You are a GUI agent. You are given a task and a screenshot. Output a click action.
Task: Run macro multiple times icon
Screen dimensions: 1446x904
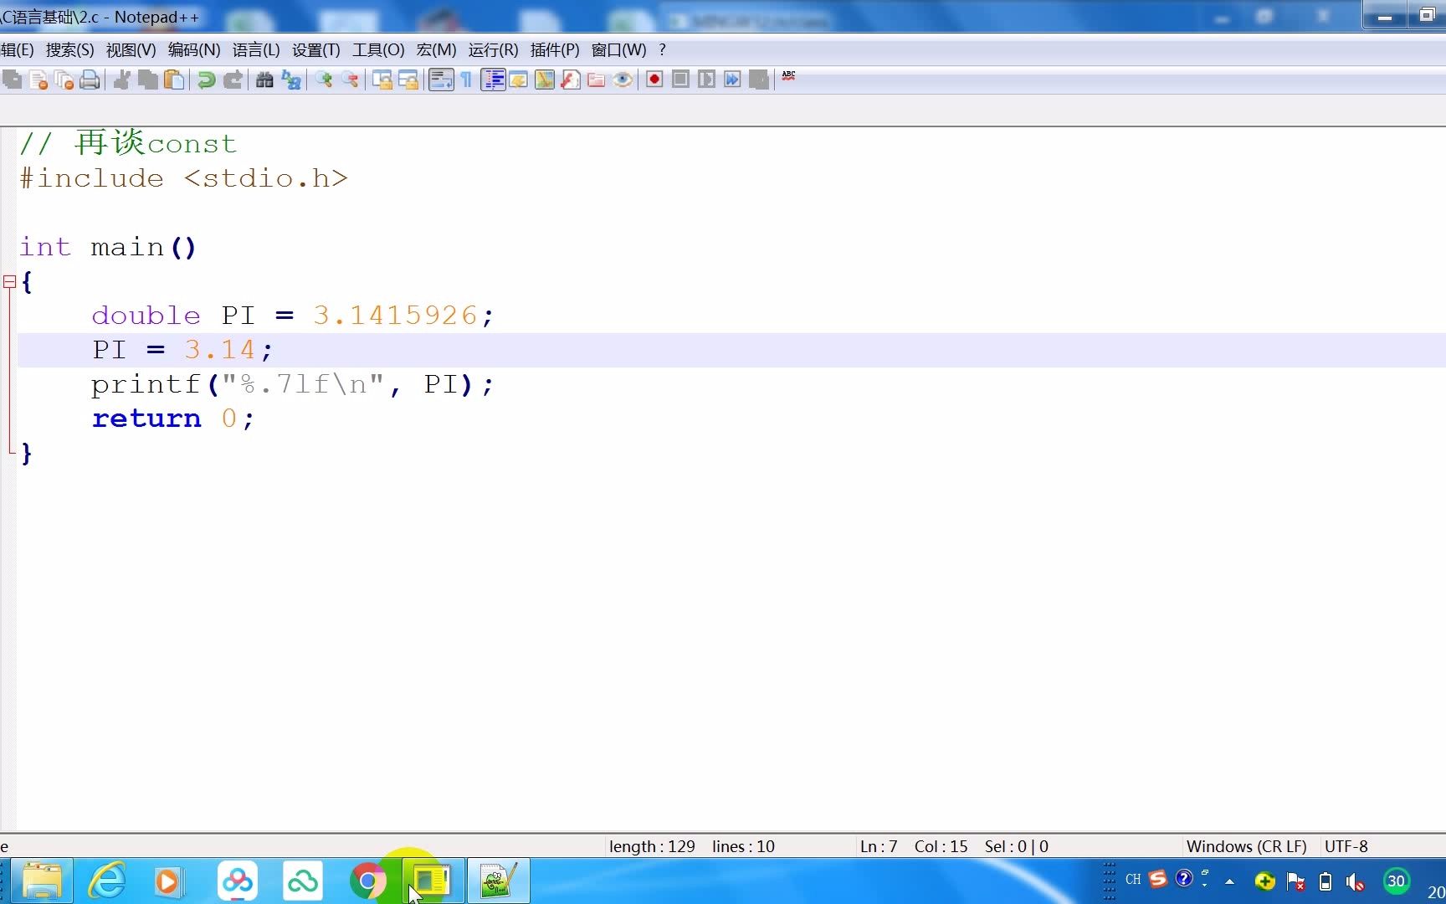[x=732, y=80]
